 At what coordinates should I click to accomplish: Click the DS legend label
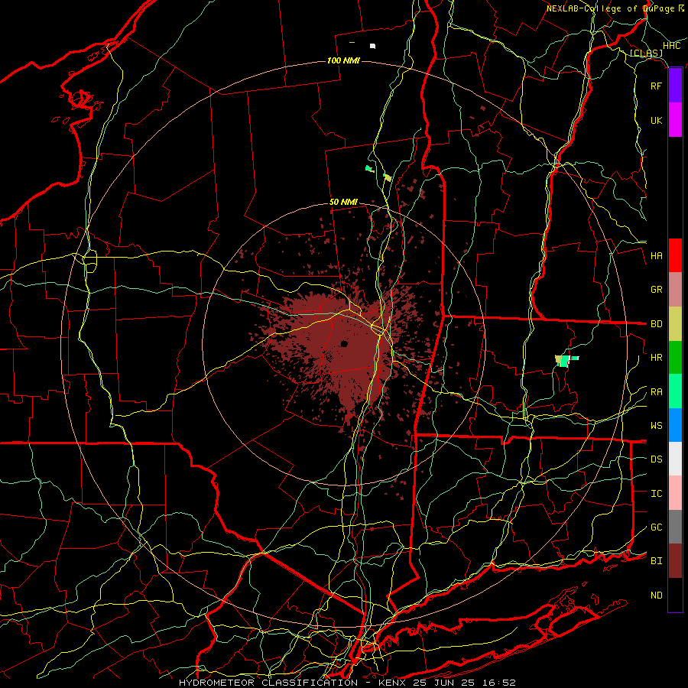pos(656,459)
